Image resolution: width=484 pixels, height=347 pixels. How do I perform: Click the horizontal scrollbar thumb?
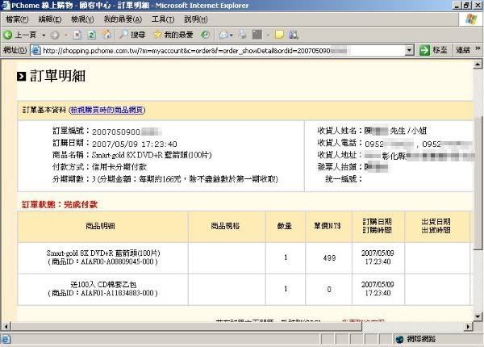point(186,326)
